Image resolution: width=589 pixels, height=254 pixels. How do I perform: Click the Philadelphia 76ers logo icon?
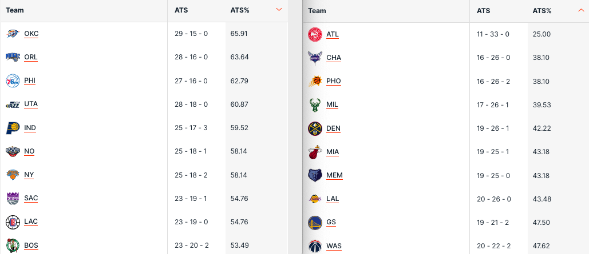13,80
